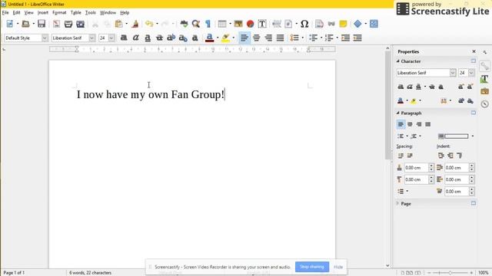Insert a chart using the pie chart icon
The height and width of the screenshot is (276, 492).
(x=250, y=24)
